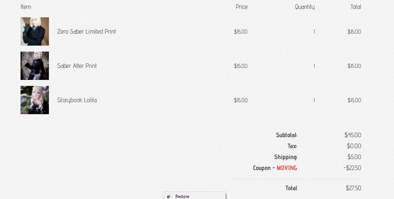Click the Price column header
Image resolution: width=394 pixels, height=199 pixels.
242,7
